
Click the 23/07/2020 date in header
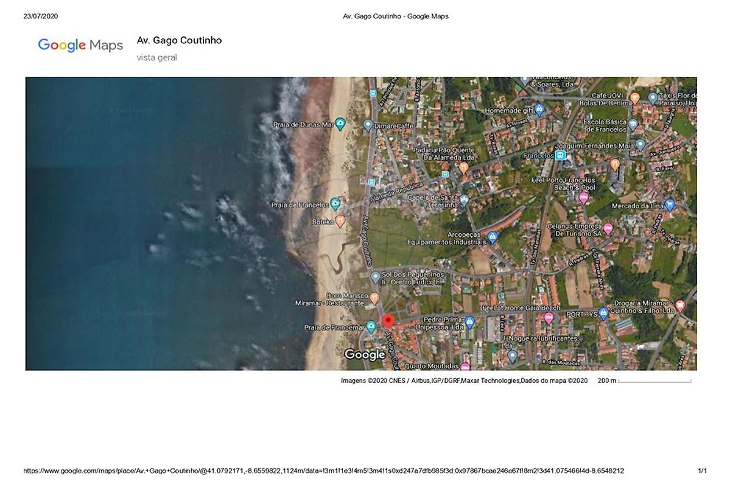point(41,16)
